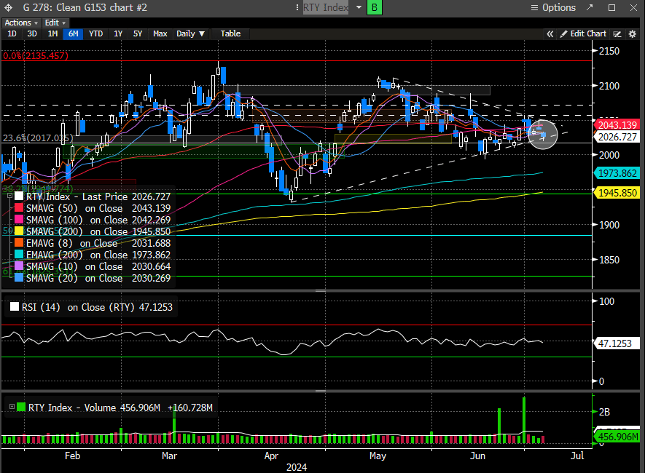
Task: Click the purple SMAVG (10) color swatch
Action: click(19, 266)
